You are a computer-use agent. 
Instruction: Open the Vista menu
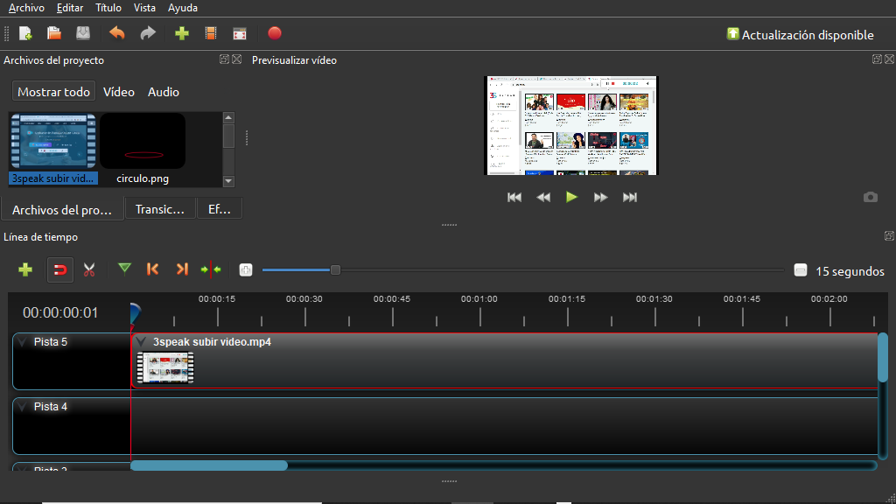(x=144, y=8)
